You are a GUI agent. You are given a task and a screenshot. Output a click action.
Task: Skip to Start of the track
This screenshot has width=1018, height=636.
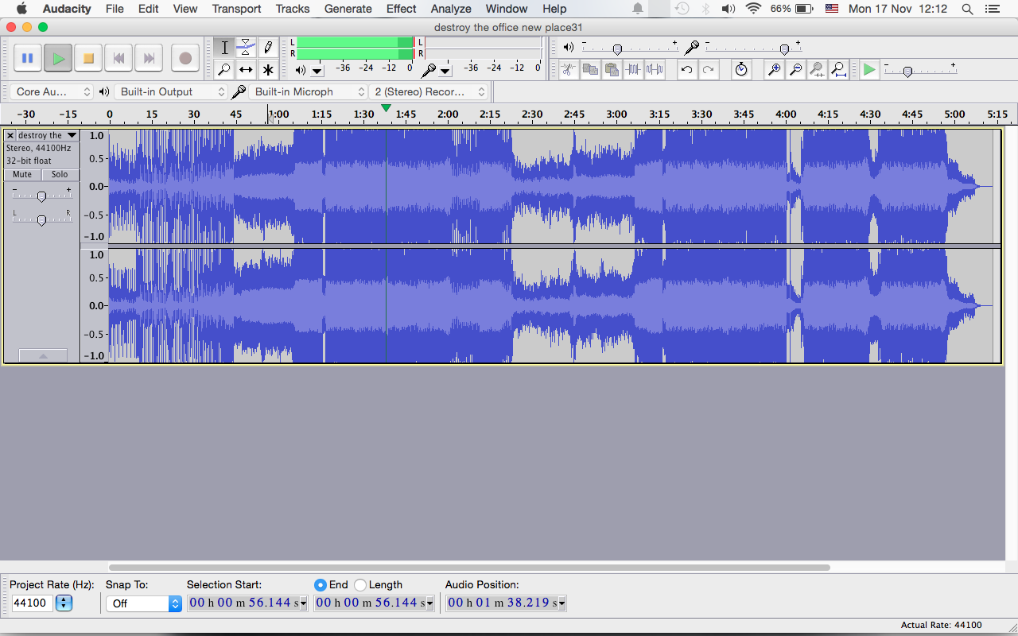click(x=119, y=58)
